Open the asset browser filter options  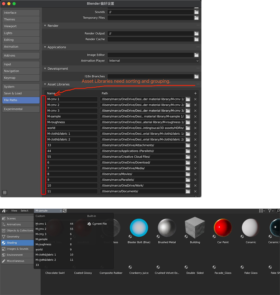tap(271, 211)
